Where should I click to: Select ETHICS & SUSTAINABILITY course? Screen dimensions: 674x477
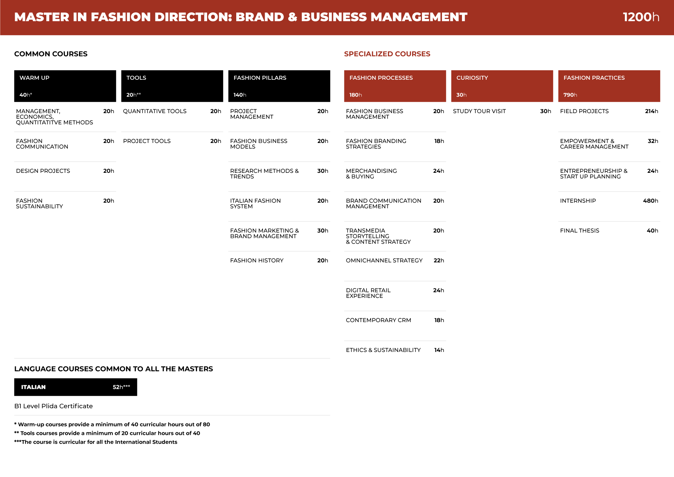395,350
